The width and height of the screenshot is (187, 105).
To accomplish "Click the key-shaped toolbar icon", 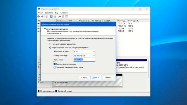I will pyautogui.click(x=60, y=16).
